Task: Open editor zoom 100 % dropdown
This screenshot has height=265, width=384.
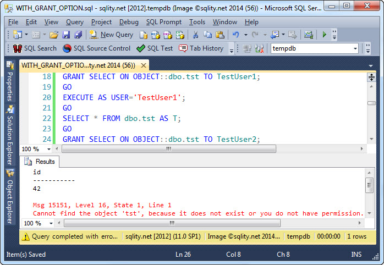Action: tap(48, 149)
